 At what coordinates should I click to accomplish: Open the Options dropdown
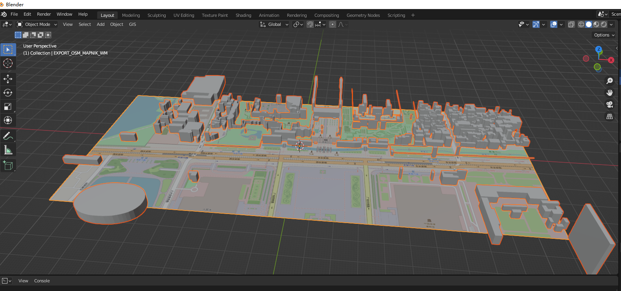pos(604,35)
